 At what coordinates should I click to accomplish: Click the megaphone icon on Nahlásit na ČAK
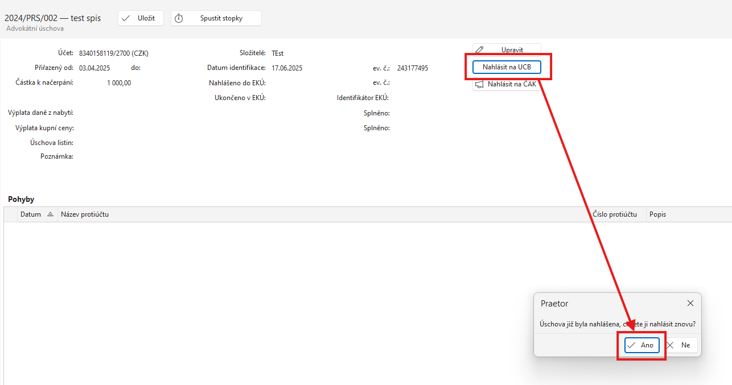tap(479, 85)
